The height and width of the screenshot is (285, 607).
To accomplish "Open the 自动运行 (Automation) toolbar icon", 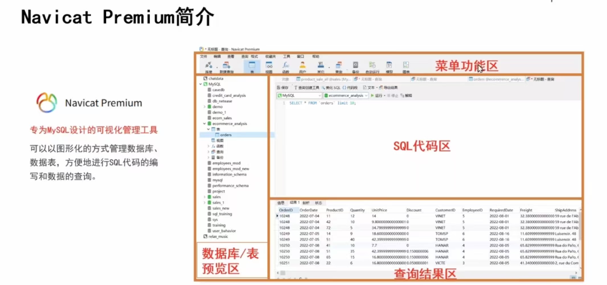I will point(372,68).
